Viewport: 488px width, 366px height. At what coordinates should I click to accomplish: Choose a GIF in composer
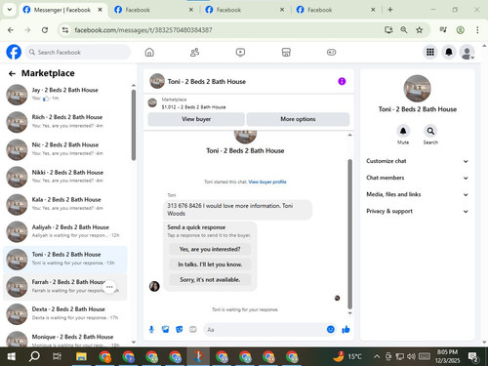pyautogui.click(x=193, y=330)
